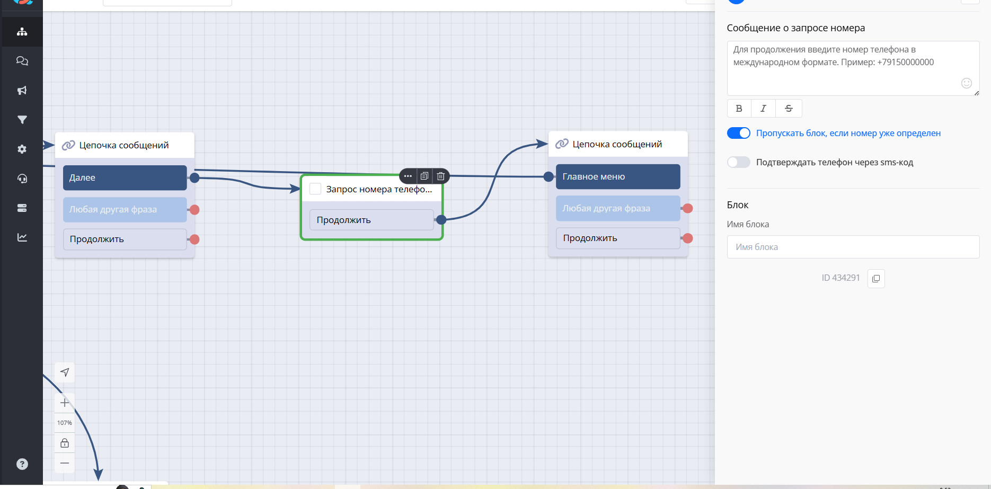Image resolution: width=991 pixels, height=489 pixels.
Task: Apply strikethrough formatting to message
Action: click(789, 108)
